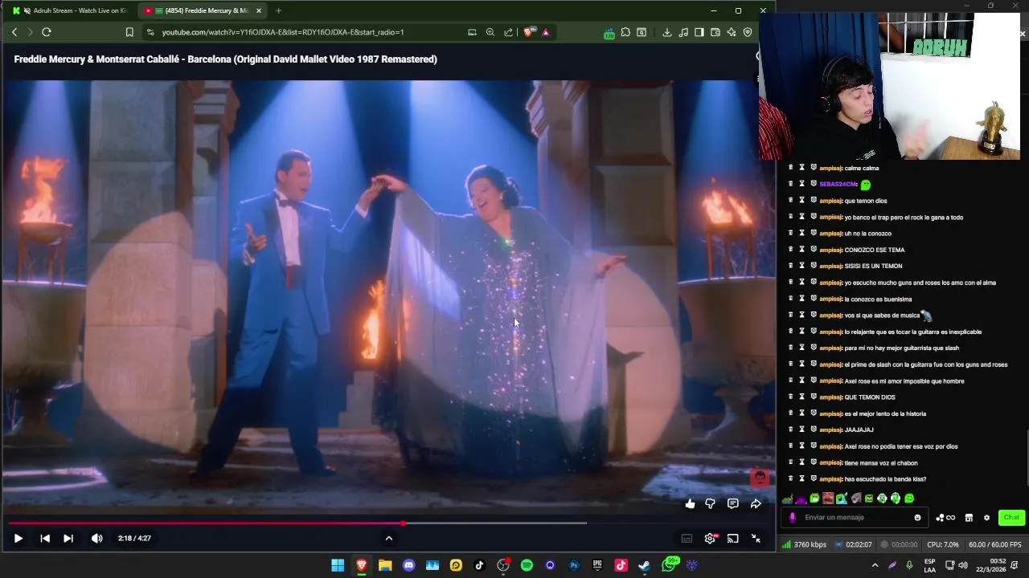Open the volume control in system tray
The width and height of the screenshot is (1029, 578).
[x=962, y=565]
